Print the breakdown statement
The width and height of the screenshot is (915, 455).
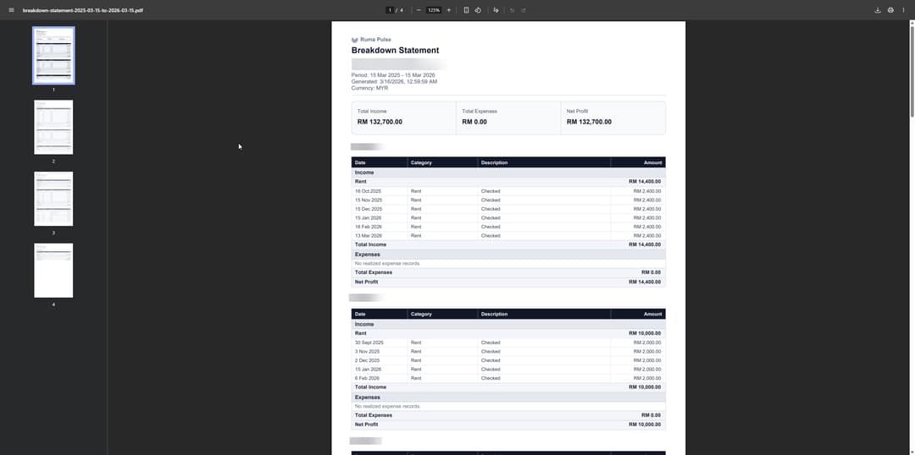[890, 10]
